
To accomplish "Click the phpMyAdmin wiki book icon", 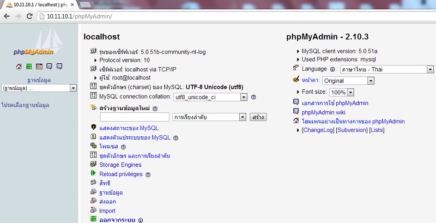I will [x=296, y=111].
